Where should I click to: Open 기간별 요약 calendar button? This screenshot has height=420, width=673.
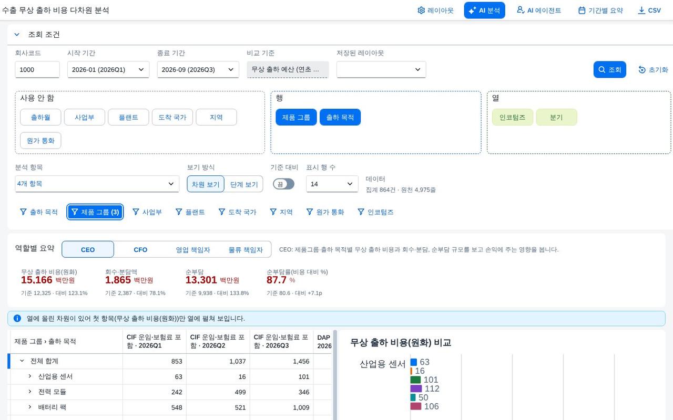click(600, 10)
